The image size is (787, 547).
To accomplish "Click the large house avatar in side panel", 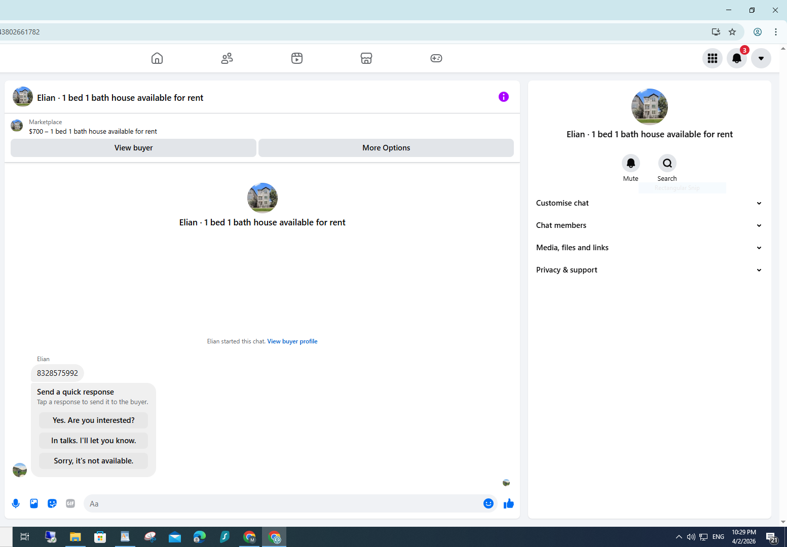I will coord(650,107).
